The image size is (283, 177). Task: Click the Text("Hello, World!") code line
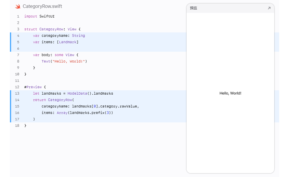[x=64, y=61]
